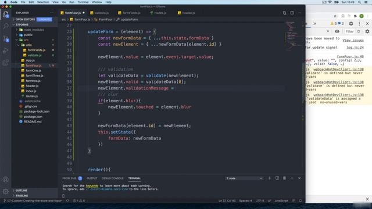372x209 pixels.
Task: Open the Manage gear in activity bar
Action: click(x=6, y=191)
